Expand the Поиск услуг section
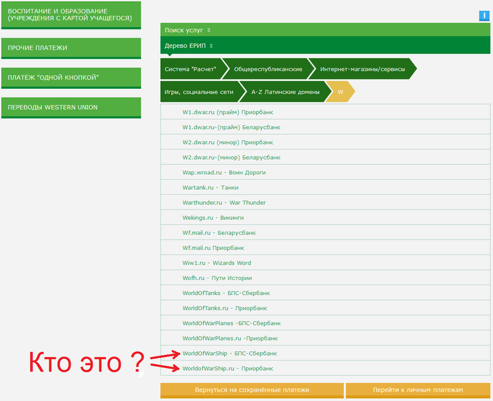 pyautogui.click(x=325, y=30)
